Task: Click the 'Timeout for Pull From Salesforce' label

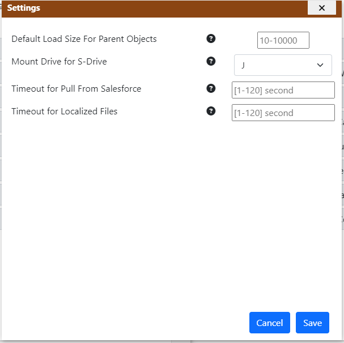Action: [x=76, y=89]
